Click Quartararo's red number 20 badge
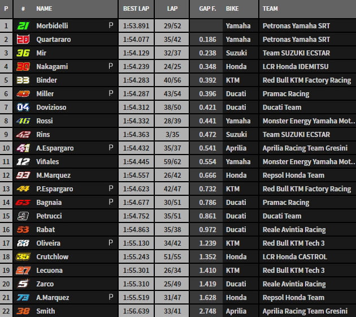The image size is (356, 317). (x=23, y=39)
